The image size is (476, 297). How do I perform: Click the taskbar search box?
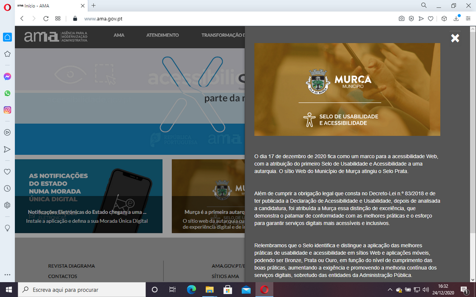pos(82,290)
